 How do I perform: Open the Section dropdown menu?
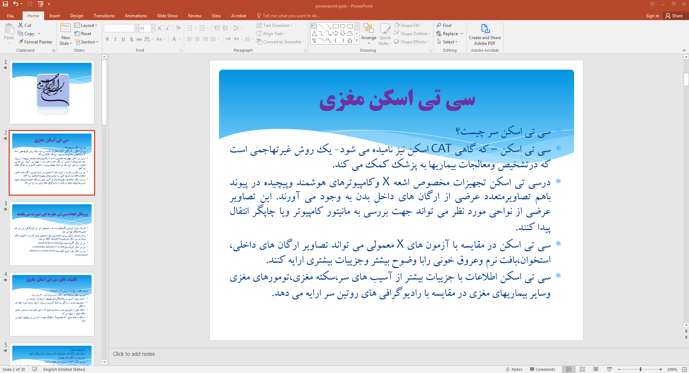[x=87, y=42]
